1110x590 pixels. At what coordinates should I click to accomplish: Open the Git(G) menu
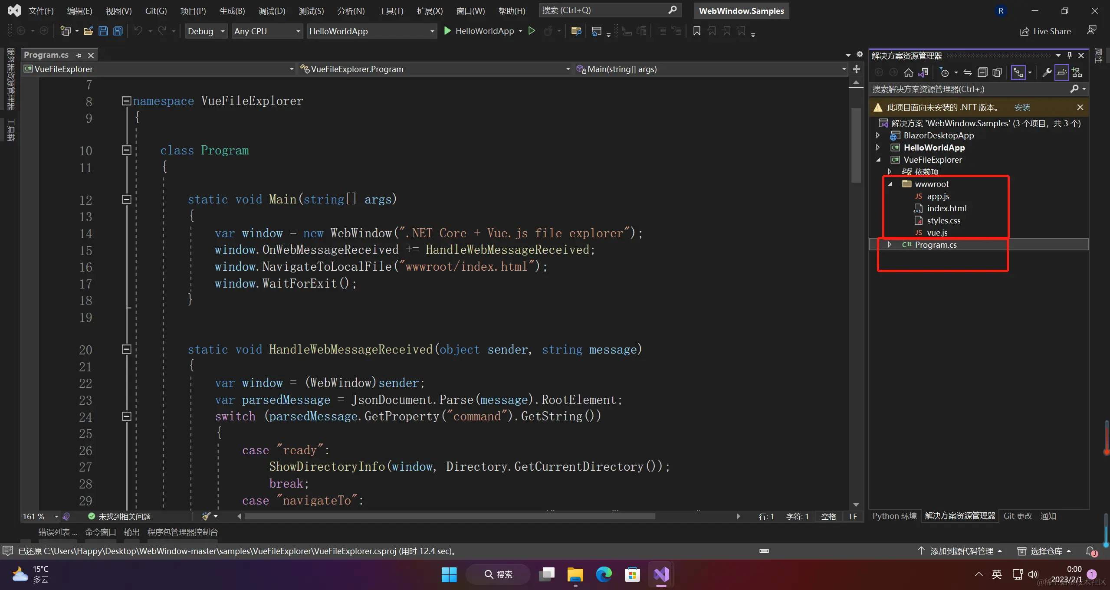click(156, 11)
